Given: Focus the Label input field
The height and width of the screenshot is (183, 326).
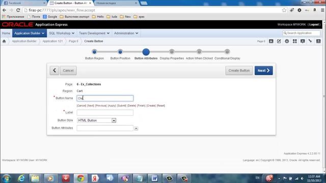Looking at the screenshot, I should [x=105, y=112].
